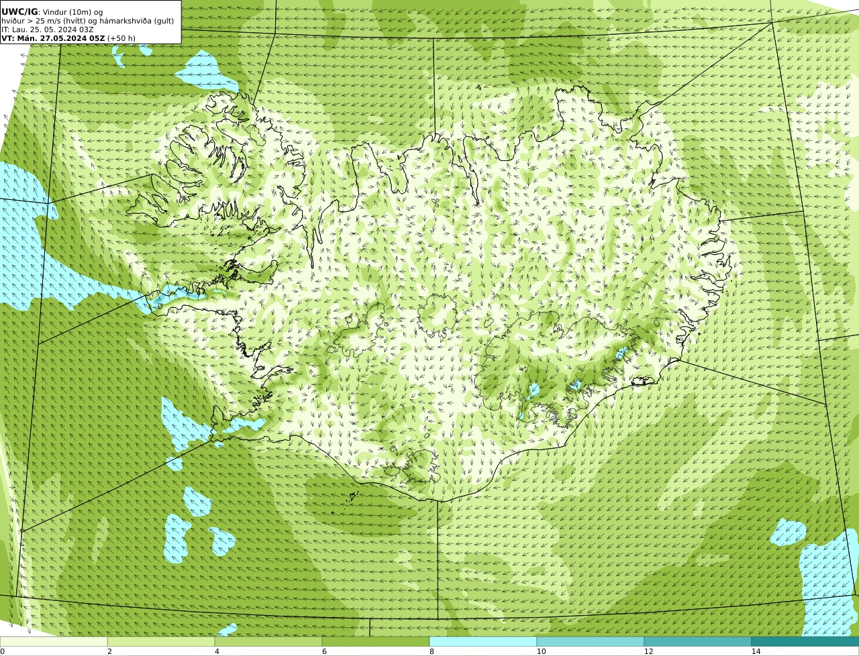Click the legend label "14"
This screenshot has height=656, width=859.
tap(756, 651)
